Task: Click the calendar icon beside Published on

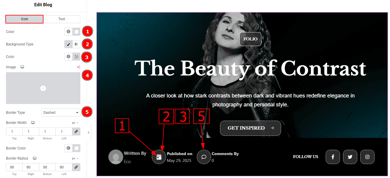Action: coord(159,157)
